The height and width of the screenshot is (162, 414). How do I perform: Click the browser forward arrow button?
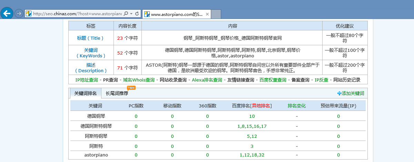tap(19, 13)
